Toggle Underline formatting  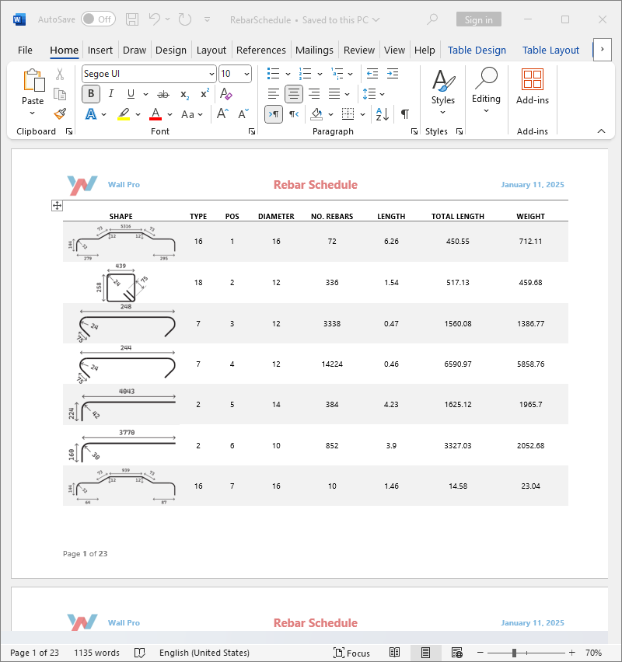[x=131, y=94]
